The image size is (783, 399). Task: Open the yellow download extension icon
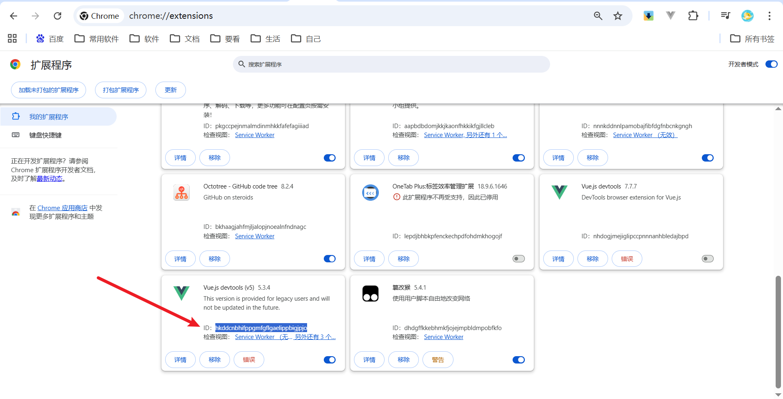point(648,16)
